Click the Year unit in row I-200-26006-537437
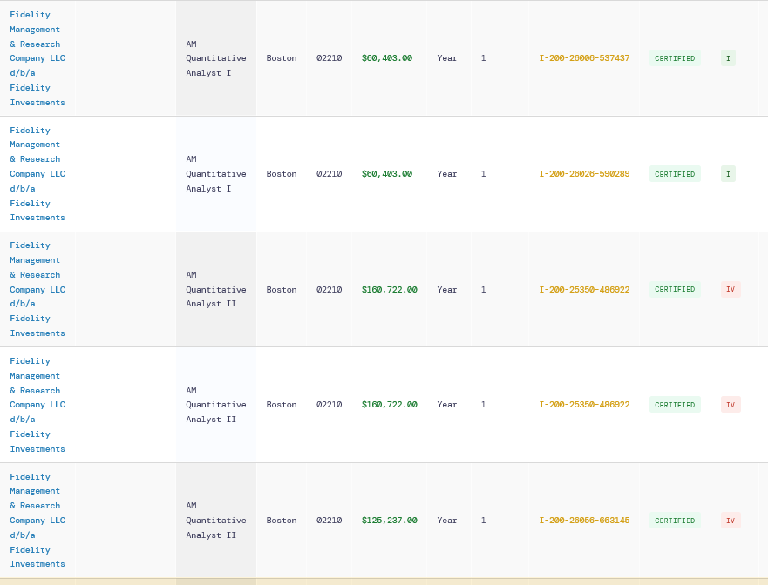 [x=447, y=58]
